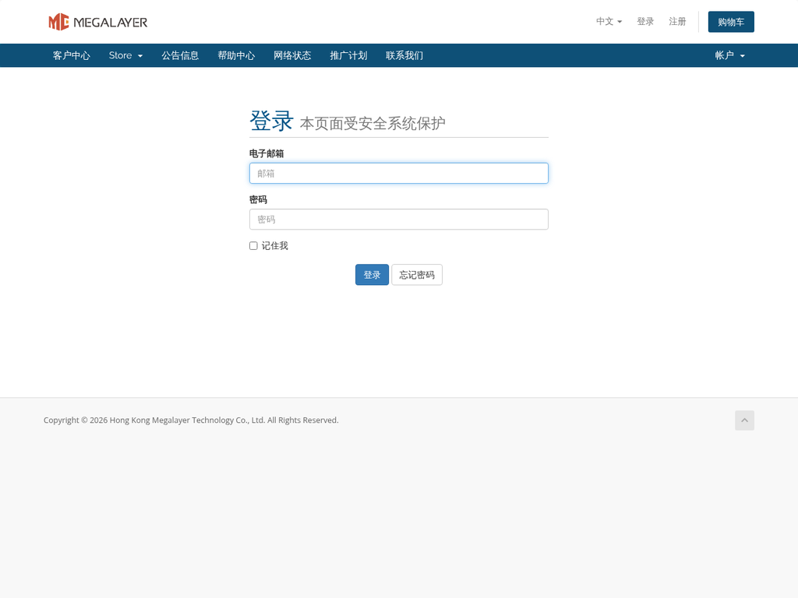Image resolution: width=798 pixels, height=598 pixels.
Task: Focus the 邮箱 email input field
Action: [399, 174]
